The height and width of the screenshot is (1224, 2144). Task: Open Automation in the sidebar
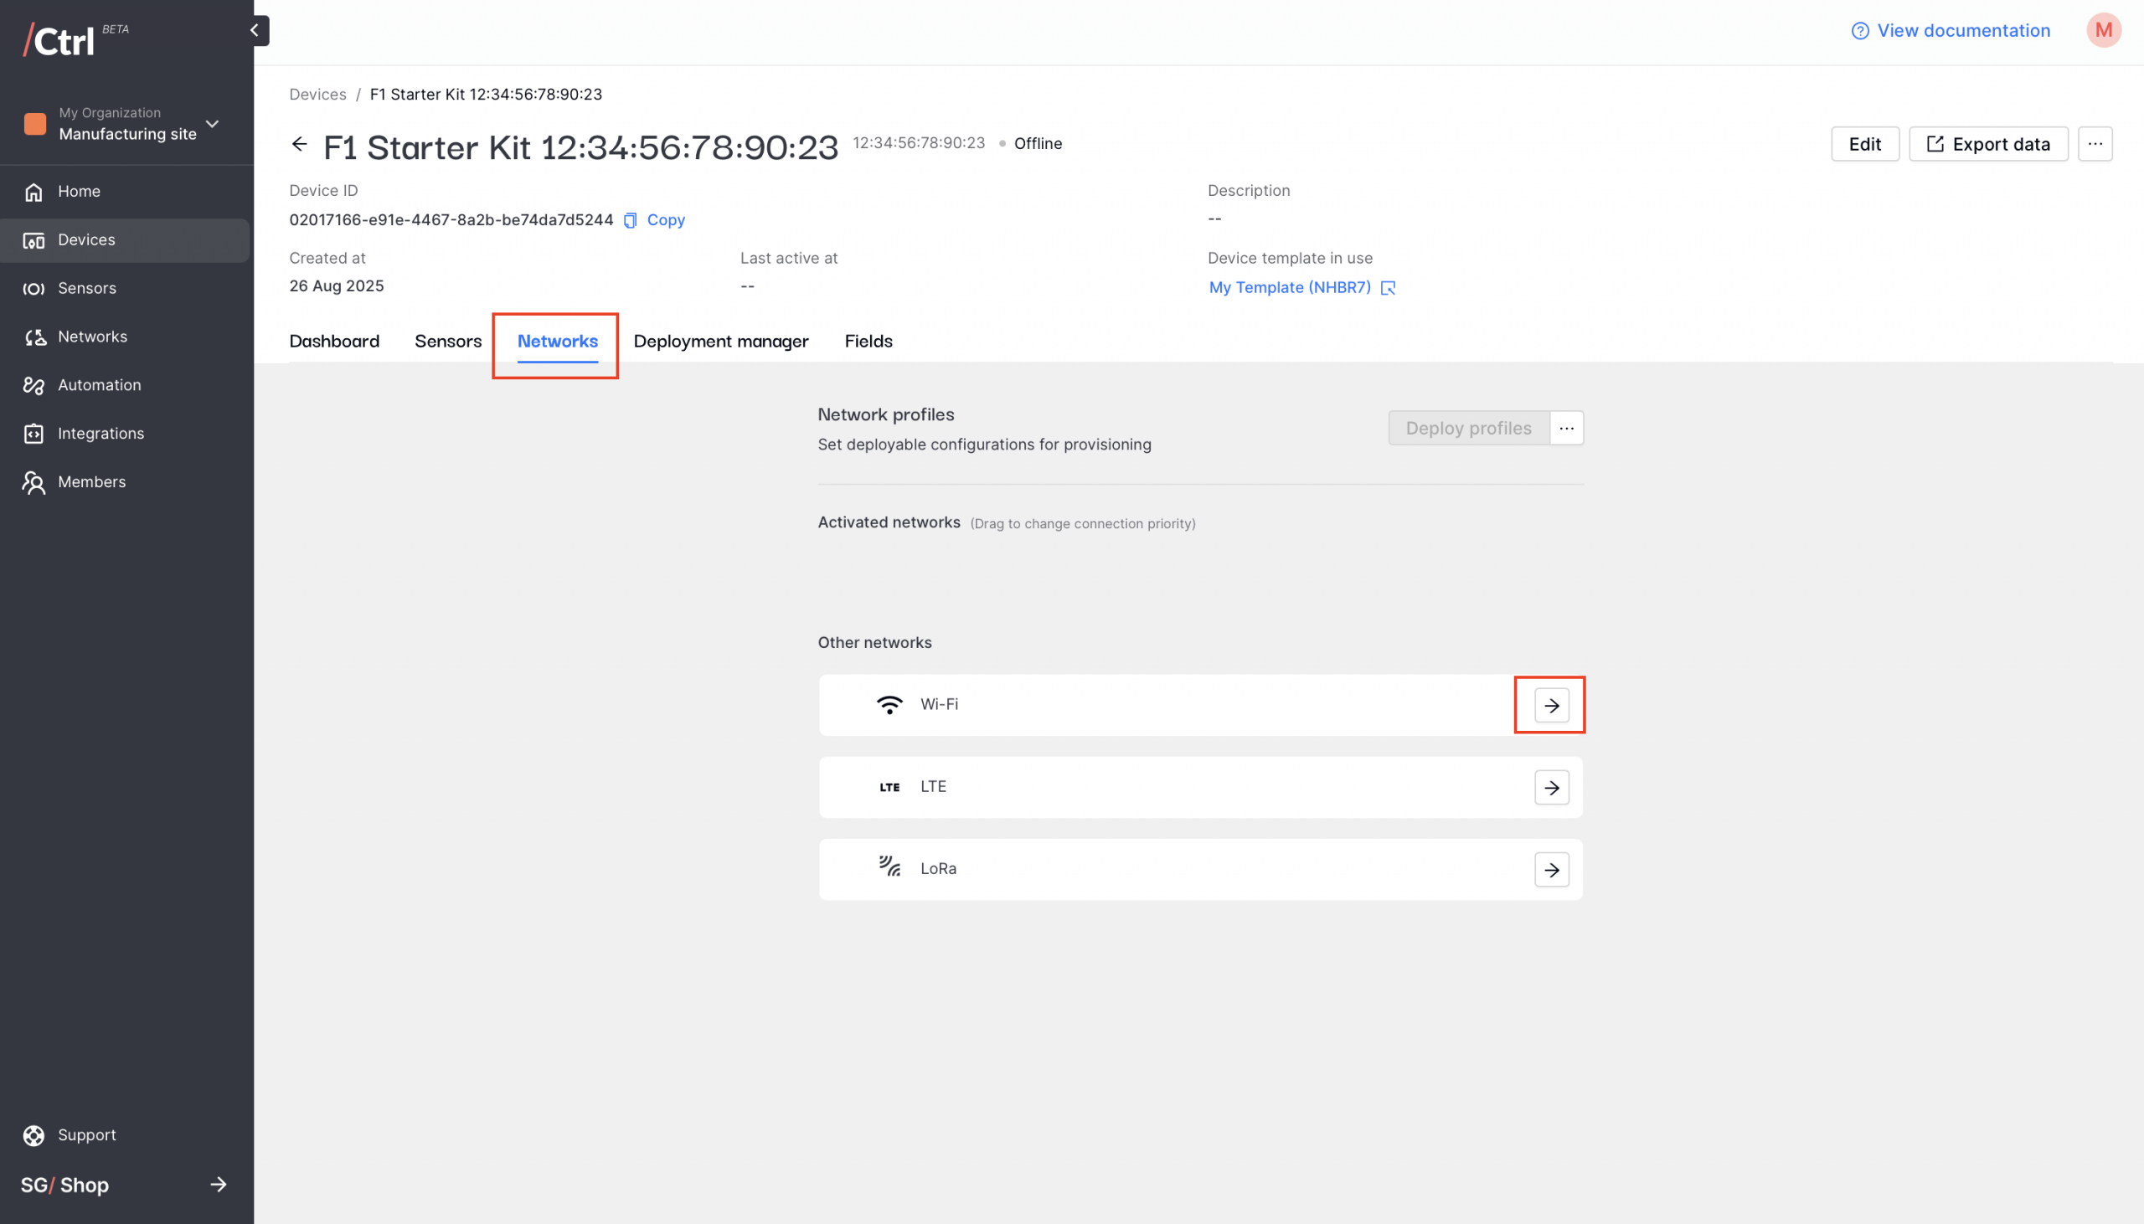(x=99, y=385)
